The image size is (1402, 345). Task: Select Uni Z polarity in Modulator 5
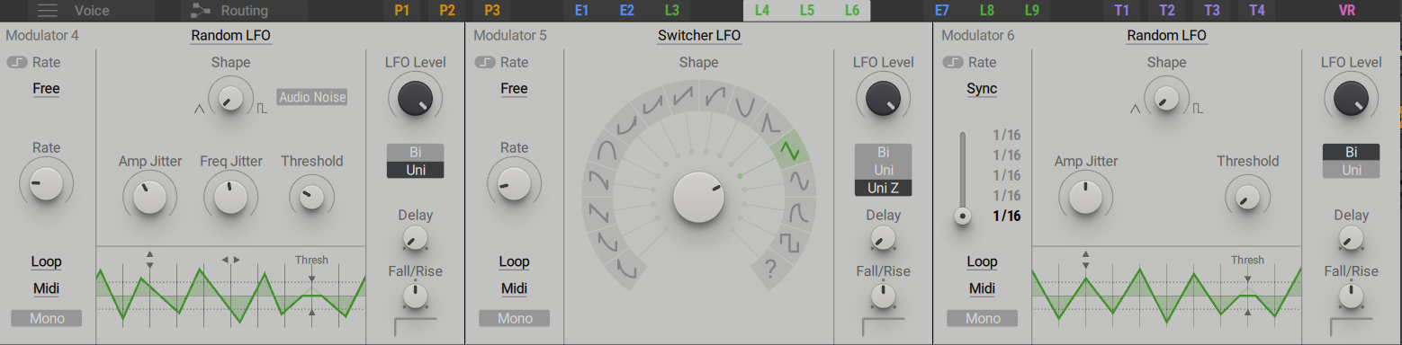pyautogui.click(x=883, y=188)
